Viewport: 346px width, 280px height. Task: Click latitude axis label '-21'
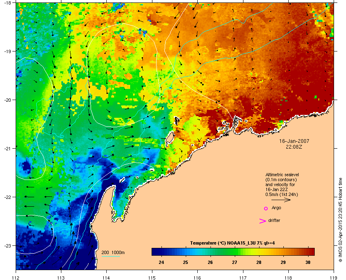tap(7, 149)
